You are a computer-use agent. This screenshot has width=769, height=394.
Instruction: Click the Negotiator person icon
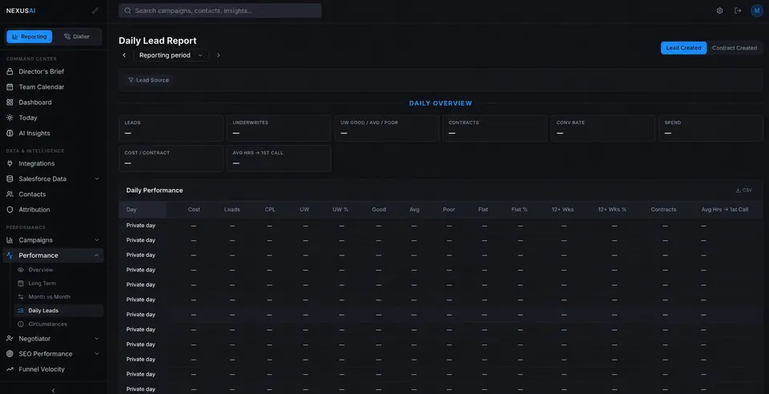pos(10,339)
